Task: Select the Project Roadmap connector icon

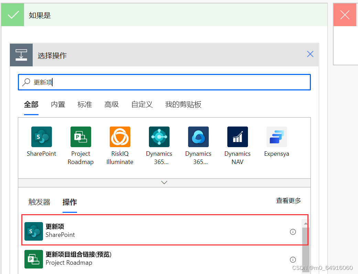Action: point(81,137)
